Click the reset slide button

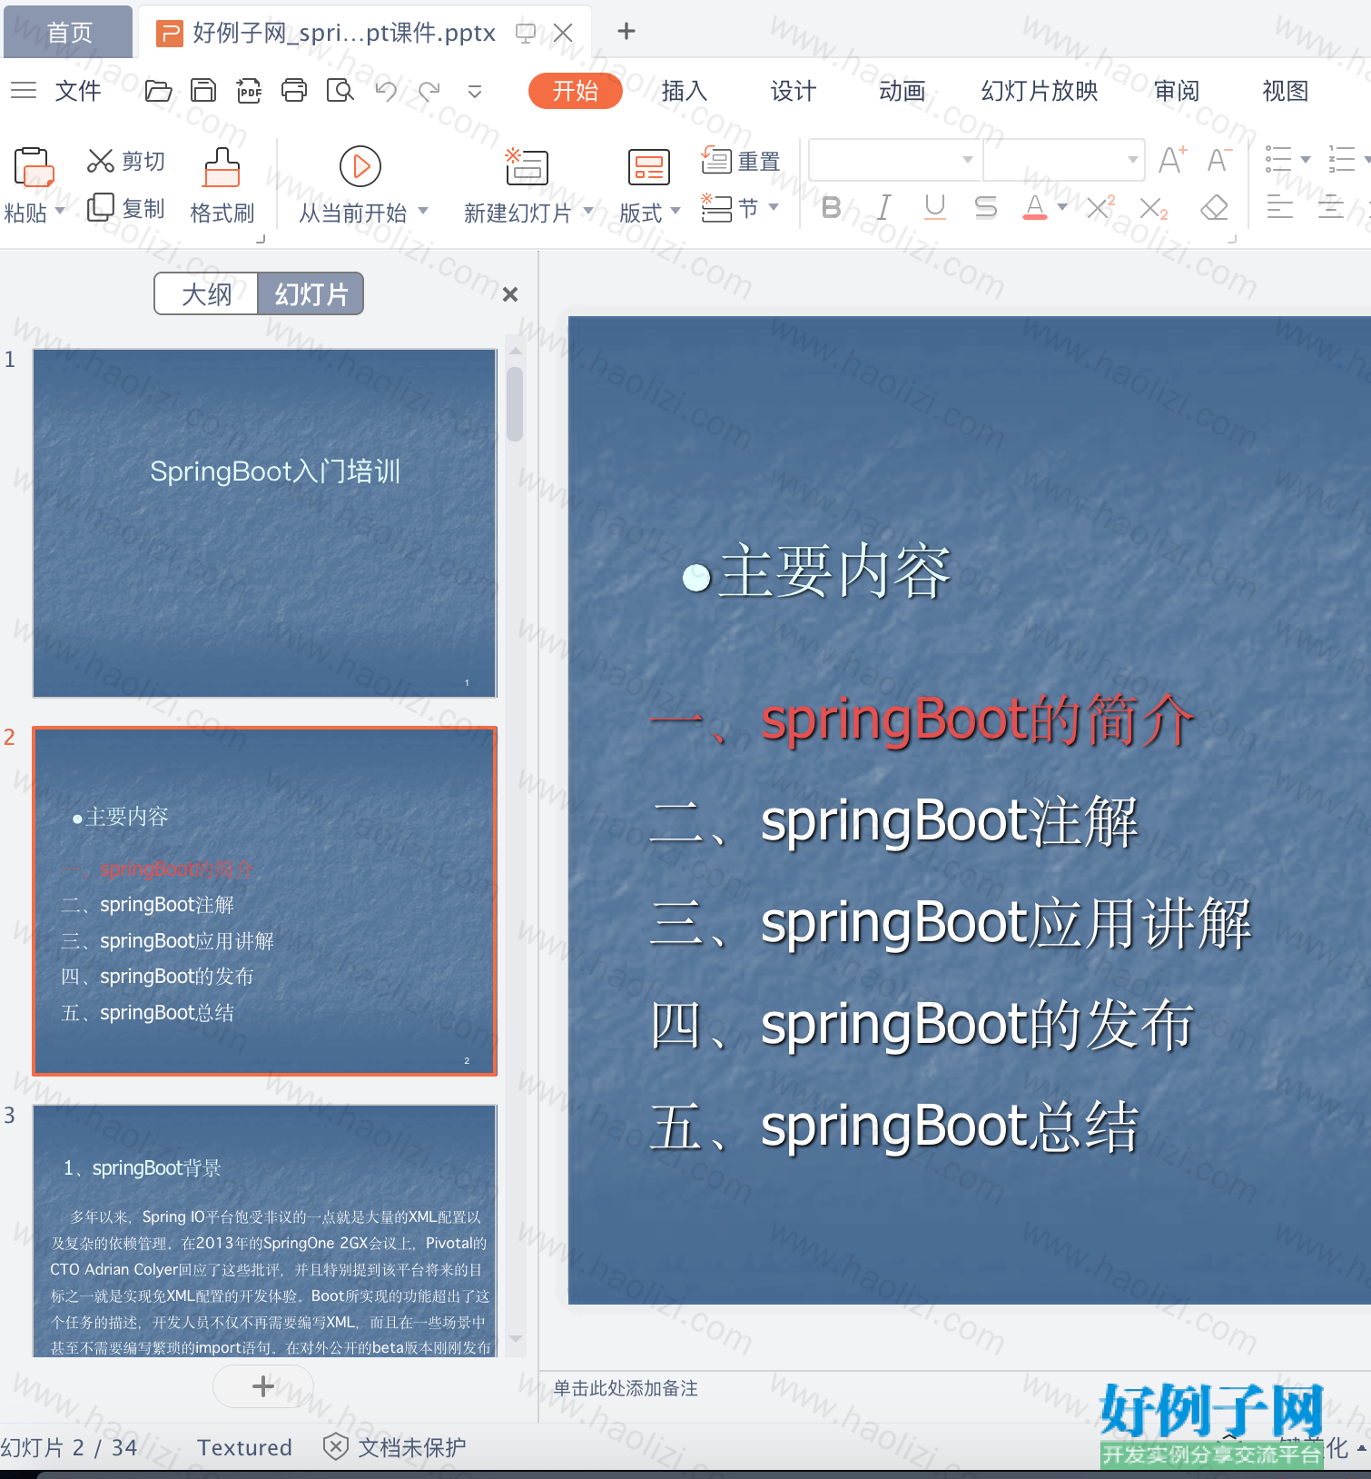741,161
